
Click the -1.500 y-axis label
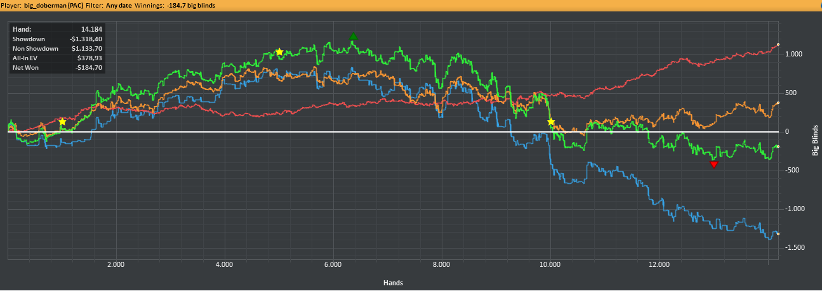795,248
